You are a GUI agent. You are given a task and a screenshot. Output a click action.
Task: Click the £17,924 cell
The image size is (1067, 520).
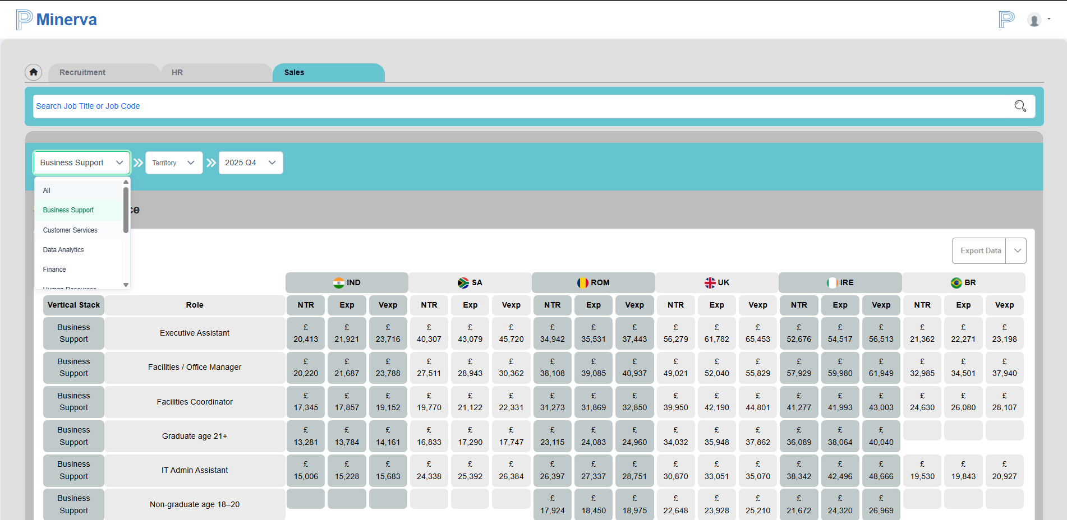click(x=553, y=504)
